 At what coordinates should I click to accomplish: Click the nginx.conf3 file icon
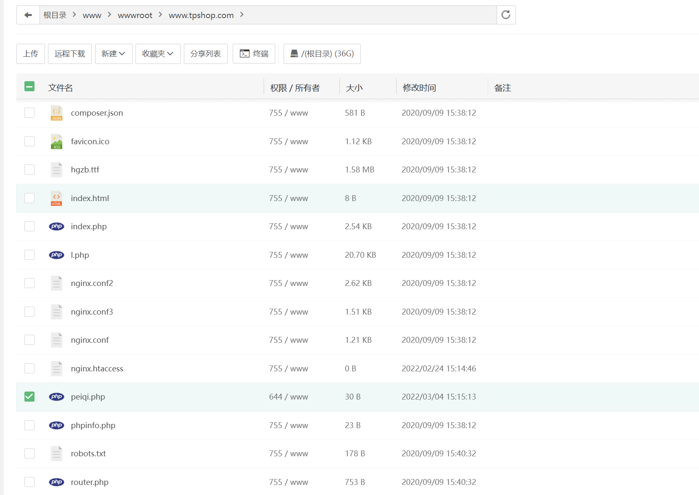(x=56, y=312)
